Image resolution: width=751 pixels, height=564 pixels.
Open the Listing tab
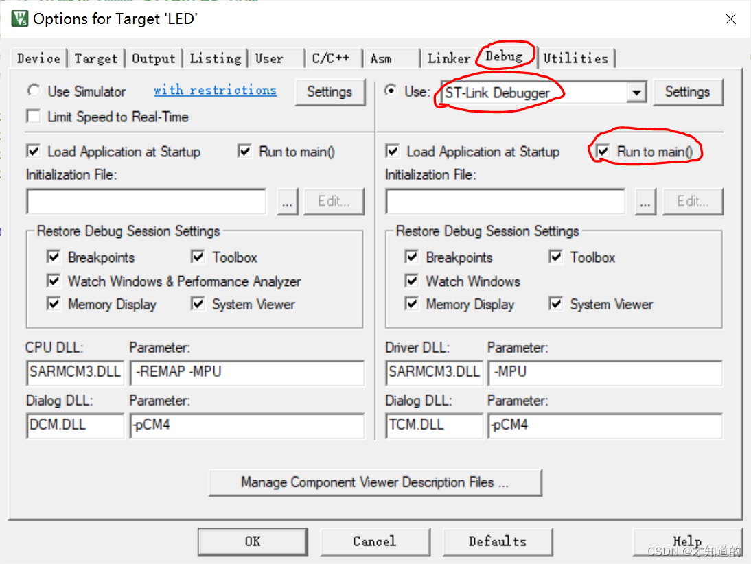216,58
